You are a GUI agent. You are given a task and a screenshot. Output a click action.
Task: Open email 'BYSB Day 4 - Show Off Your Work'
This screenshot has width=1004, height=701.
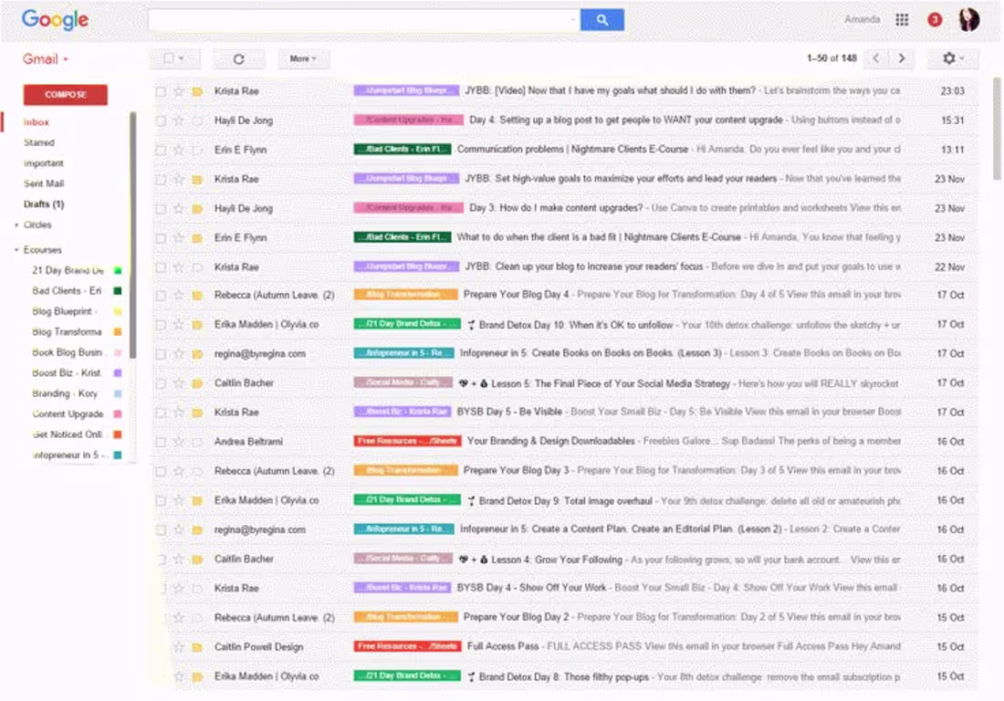(531, 588)
